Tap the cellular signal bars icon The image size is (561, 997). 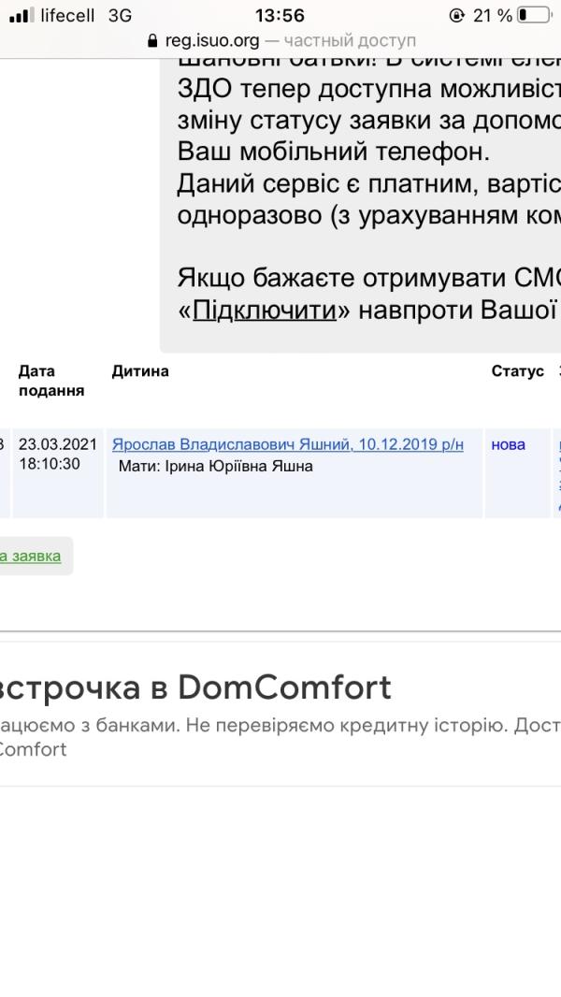tap(22, 15)
